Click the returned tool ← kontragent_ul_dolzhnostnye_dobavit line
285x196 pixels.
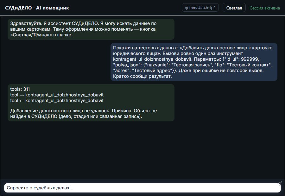pyautogui.click(x=57, y=101)
